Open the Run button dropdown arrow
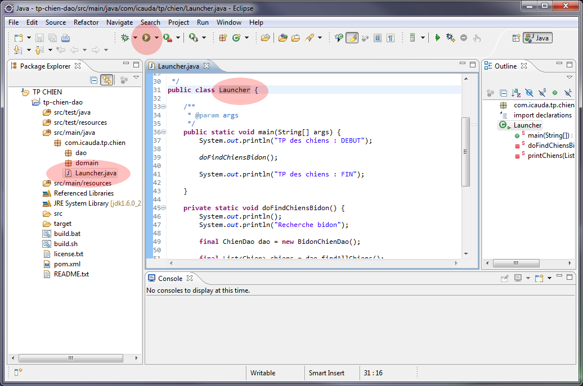The height and width of the screenshot is (386, 583). pyautogui.click(x=156, y=38)
